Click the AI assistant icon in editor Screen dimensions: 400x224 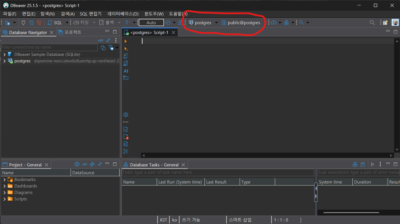pos(126,71)
